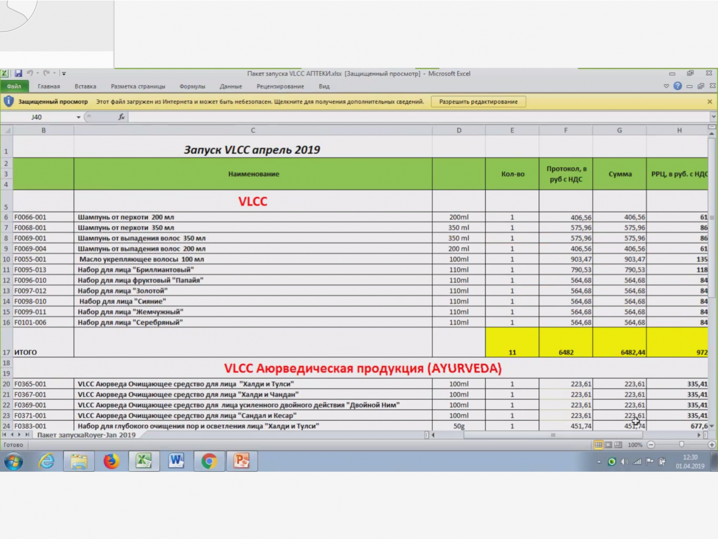The image size is (718, 539).
Task: Switch to the Вставка ribbon tab
Action: (x=85, y=86)
